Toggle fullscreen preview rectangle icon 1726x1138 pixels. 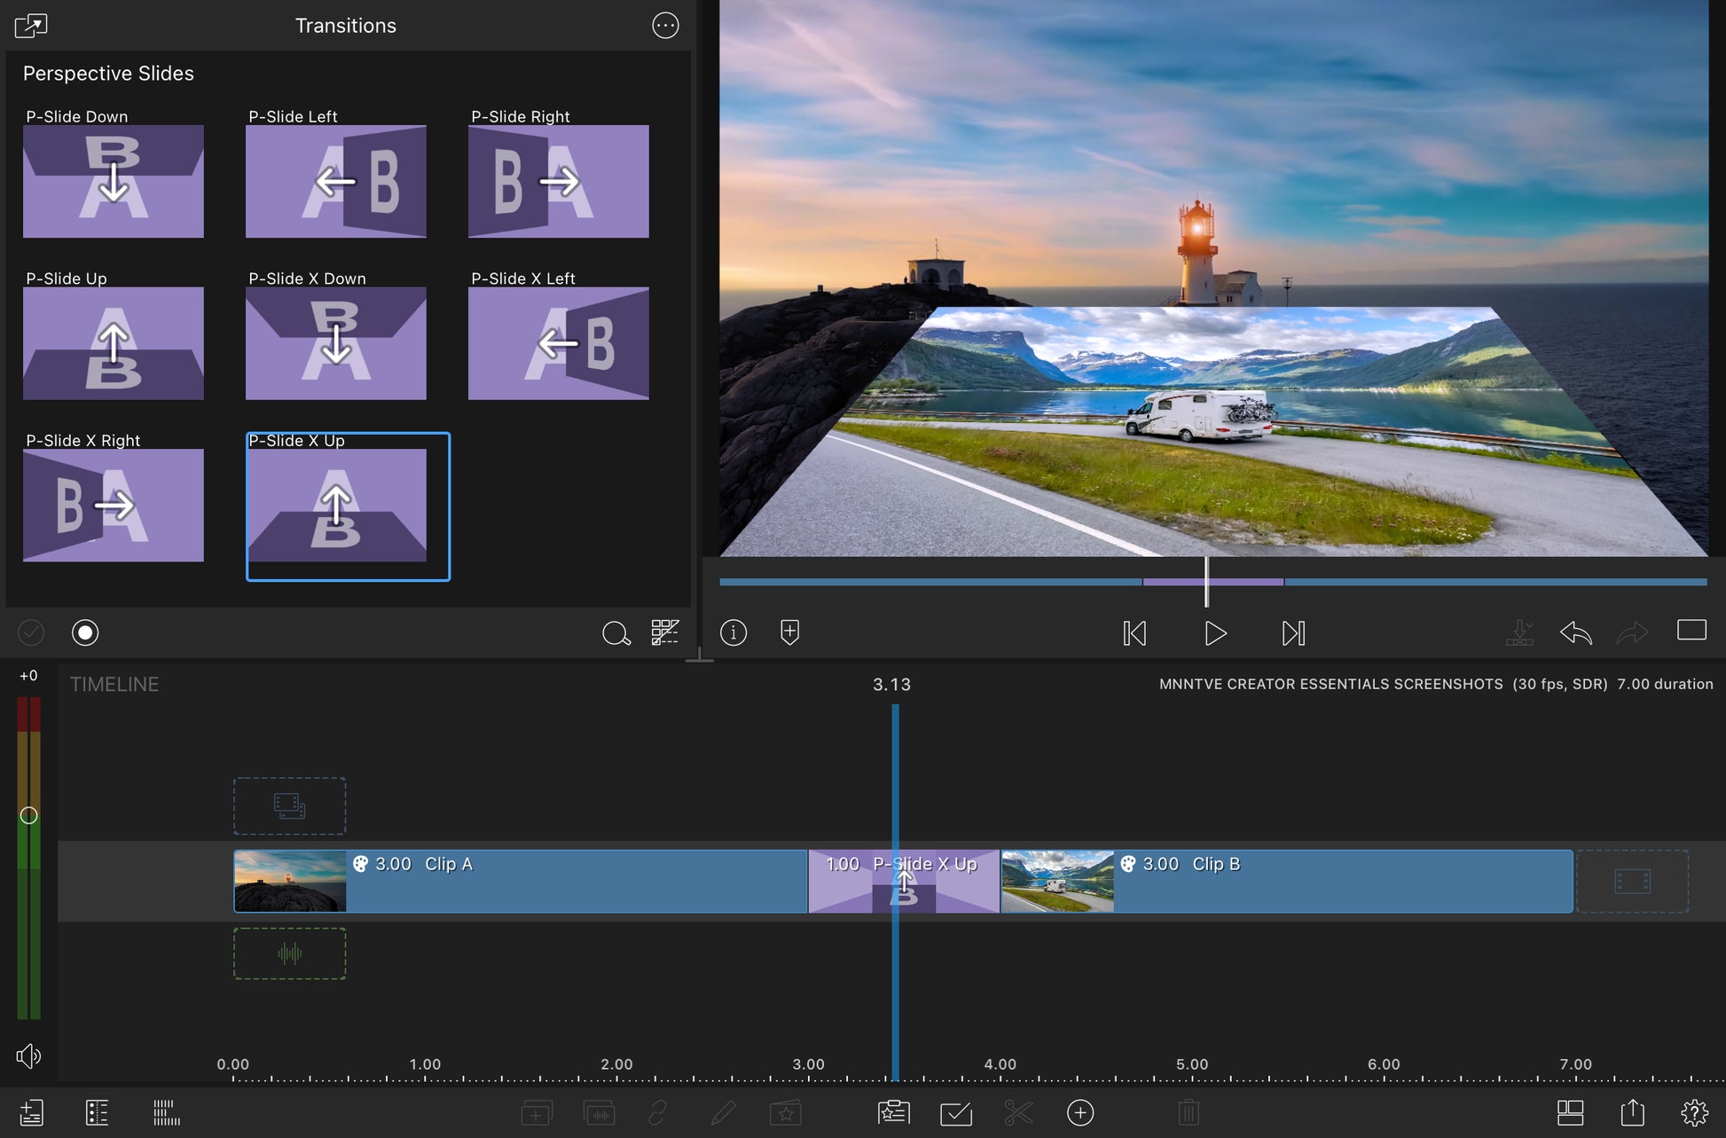[x=1691, y=631]
